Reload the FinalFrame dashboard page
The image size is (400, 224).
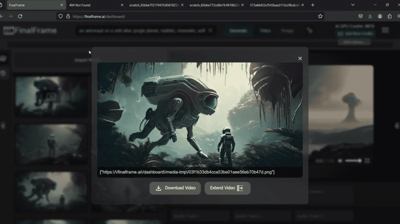pyautogui.click(x=20, y=16)
